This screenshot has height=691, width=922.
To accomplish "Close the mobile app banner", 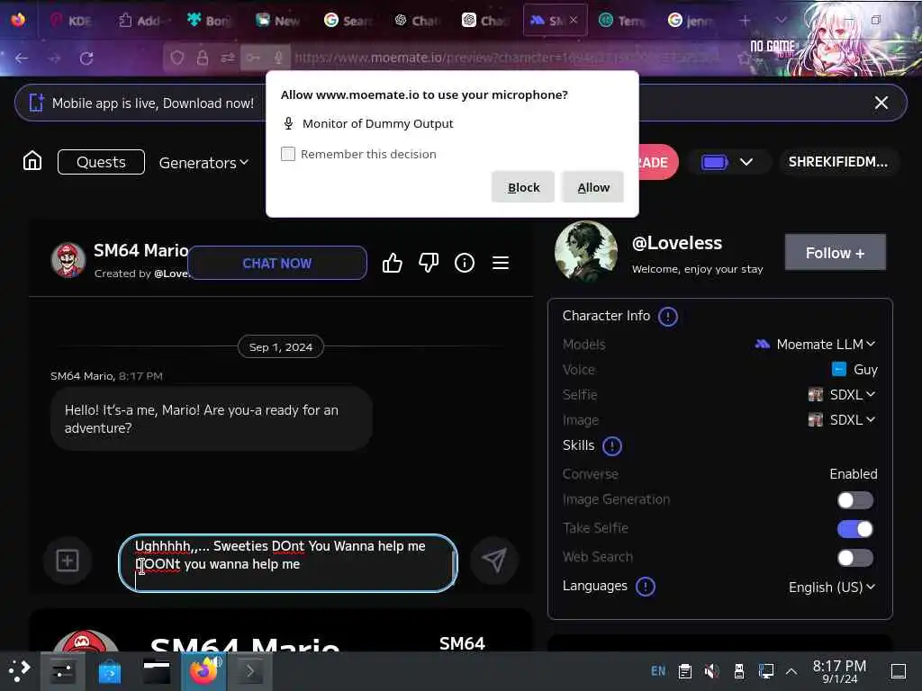I will point(881,103).
